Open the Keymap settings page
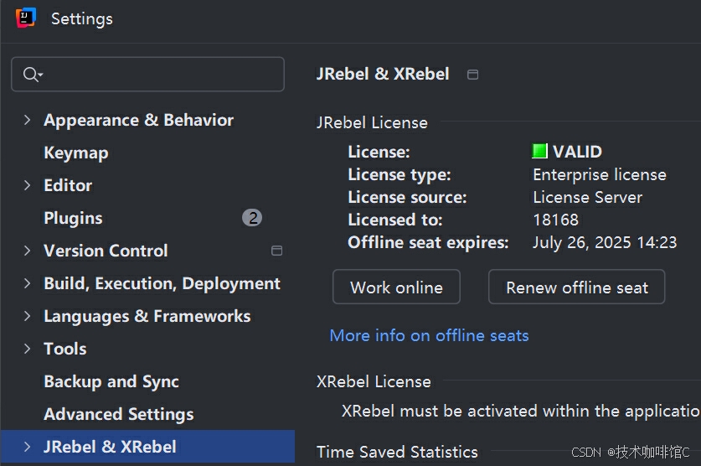Screen dimensions: 701x466 tap(76, 153)
